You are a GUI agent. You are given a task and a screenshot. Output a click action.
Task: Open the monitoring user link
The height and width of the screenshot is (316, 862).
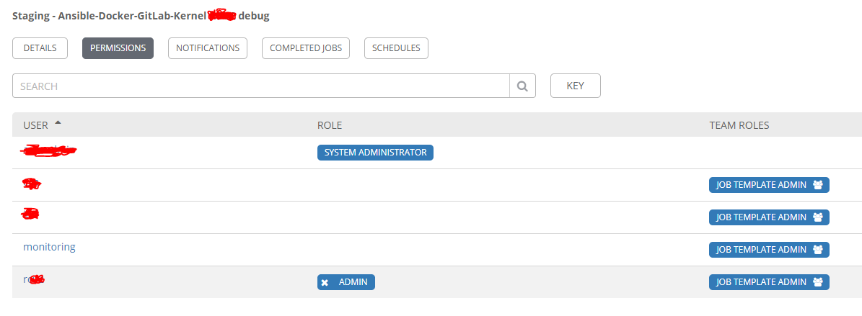point(49,247)
